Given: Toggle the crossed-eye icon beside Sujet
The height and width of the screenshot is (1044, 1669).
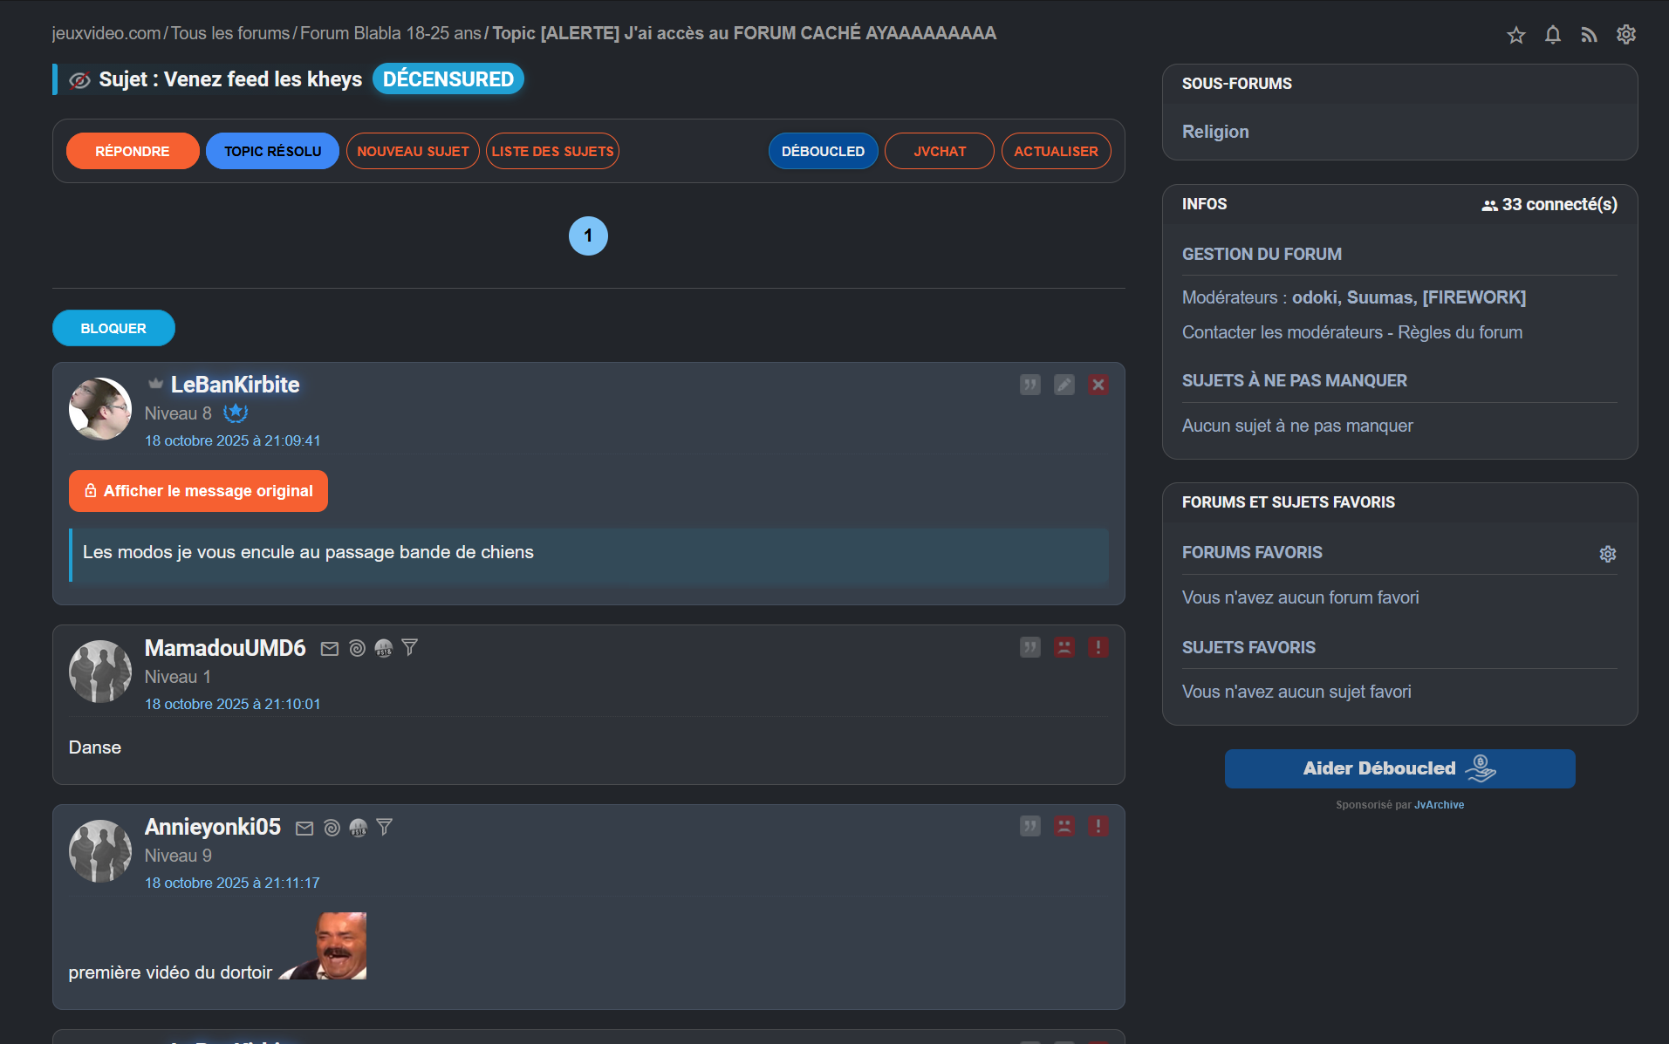Looking at the screenshot, I should 79,80.
